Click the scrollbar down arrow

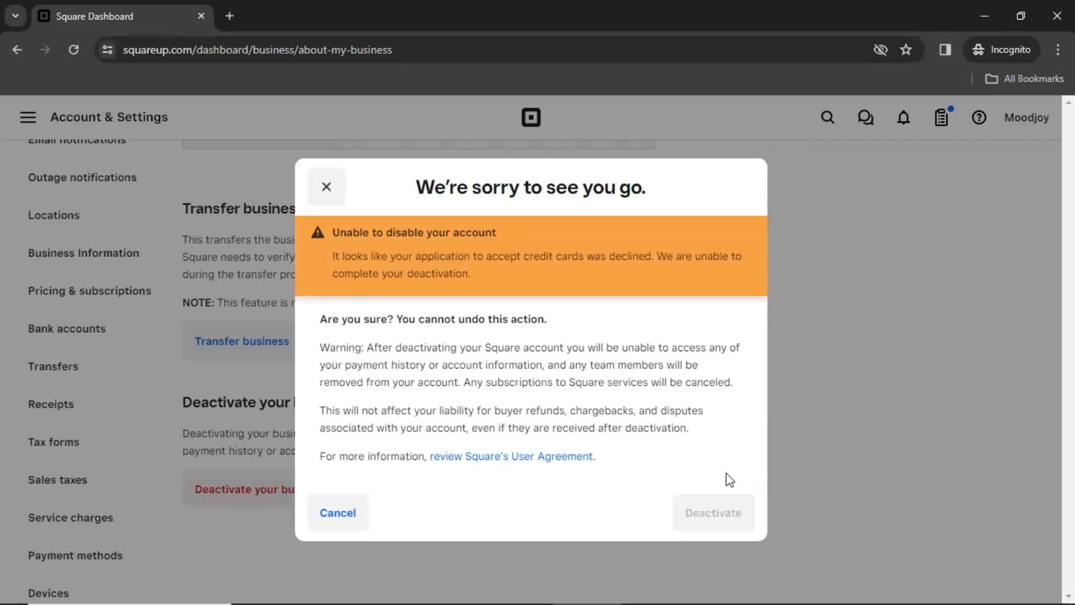pyautogui.click(x=1068, y=597)
